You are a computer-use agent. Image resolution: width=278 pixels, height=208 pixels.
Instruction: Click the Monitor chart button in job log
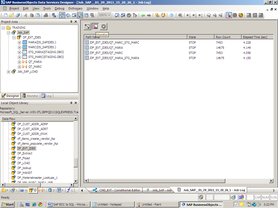point(95,27)
